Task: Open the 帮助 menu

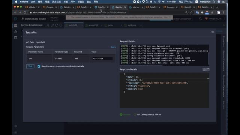Action: pos(96,1)
